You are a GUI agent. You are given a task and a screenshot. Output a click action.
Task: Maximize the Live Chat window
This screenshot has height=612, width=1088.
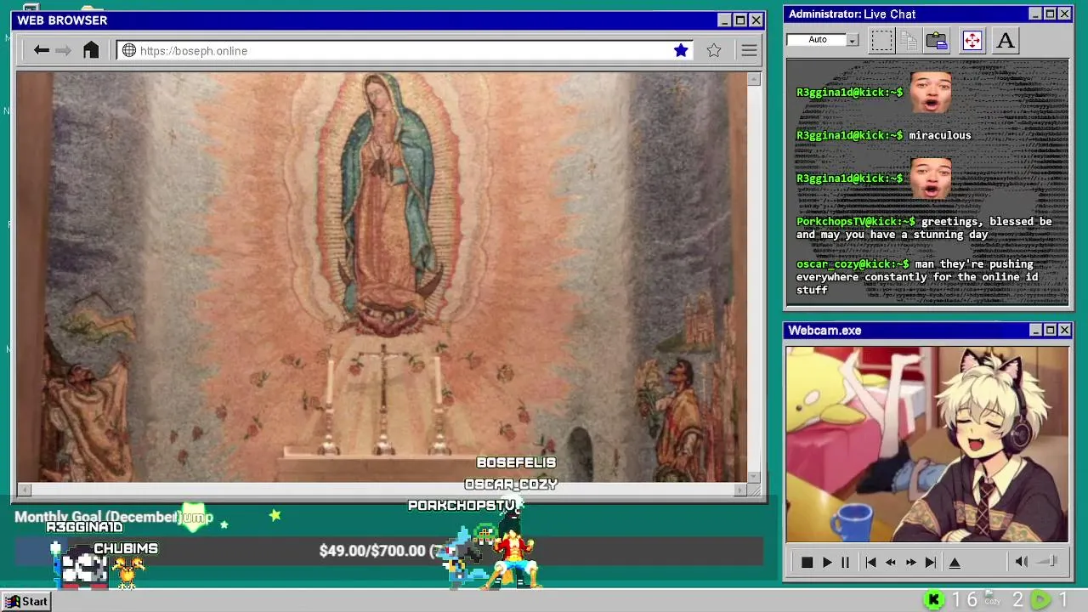coord(1050,14)
